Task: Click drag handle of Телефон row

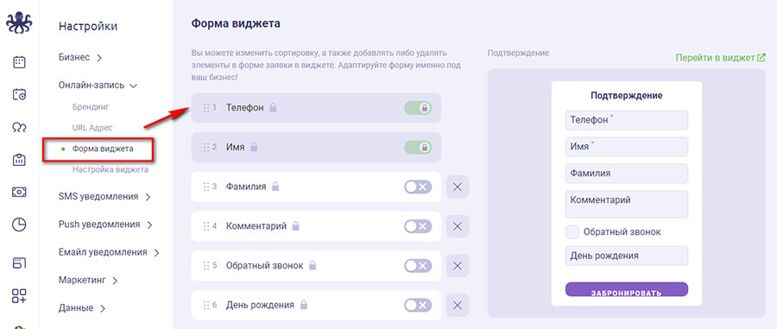Action: (206, 108)
